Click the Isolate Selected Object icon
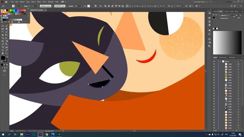The width and height of the screenshot is (244, 137). [186, 6]
